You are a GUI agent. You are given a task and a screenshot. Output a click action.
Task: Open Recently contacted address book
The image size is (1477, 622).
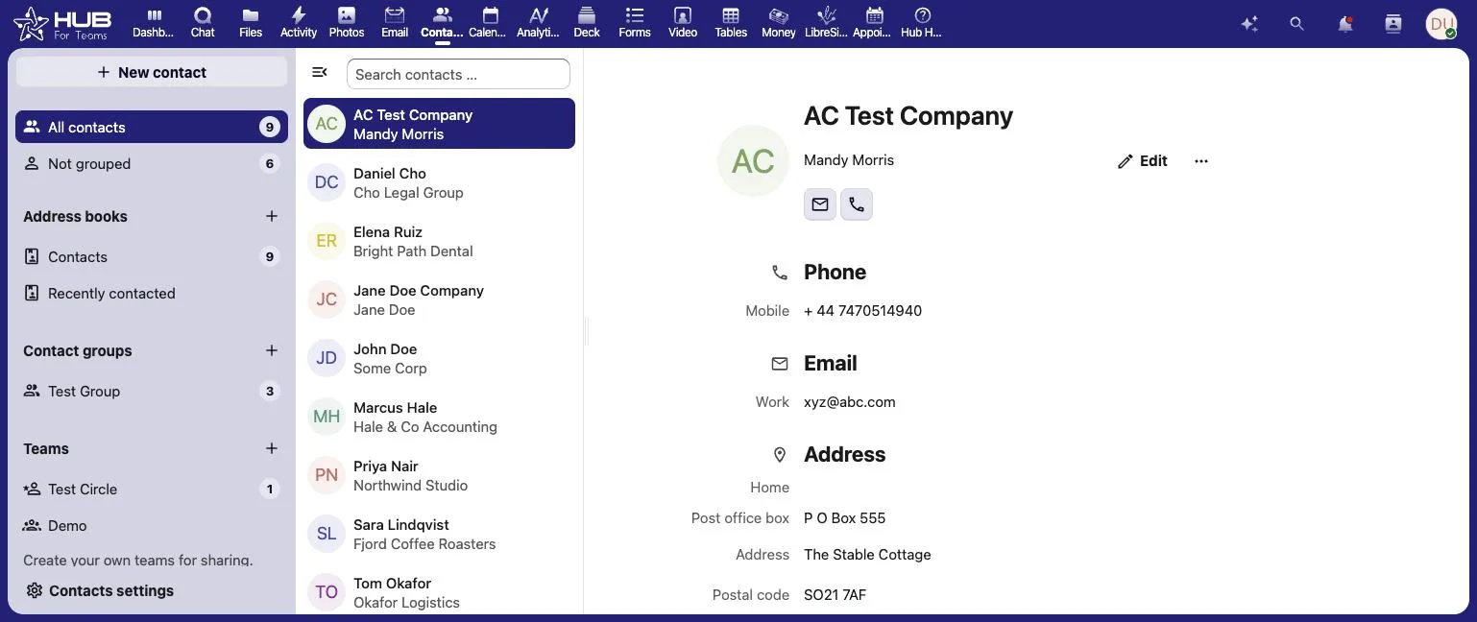tap(152, 293)
